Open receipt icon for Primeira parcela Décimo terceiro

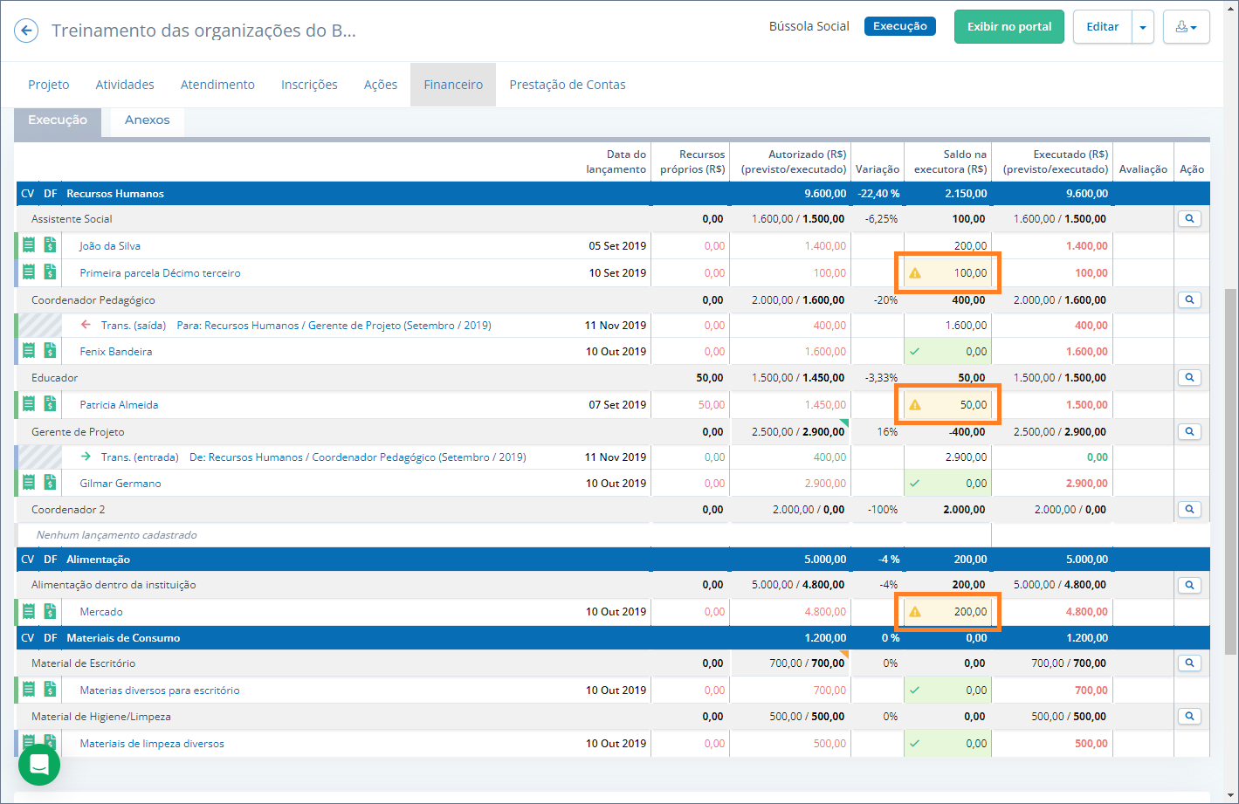pyautogui.click(x=29, y=272)
